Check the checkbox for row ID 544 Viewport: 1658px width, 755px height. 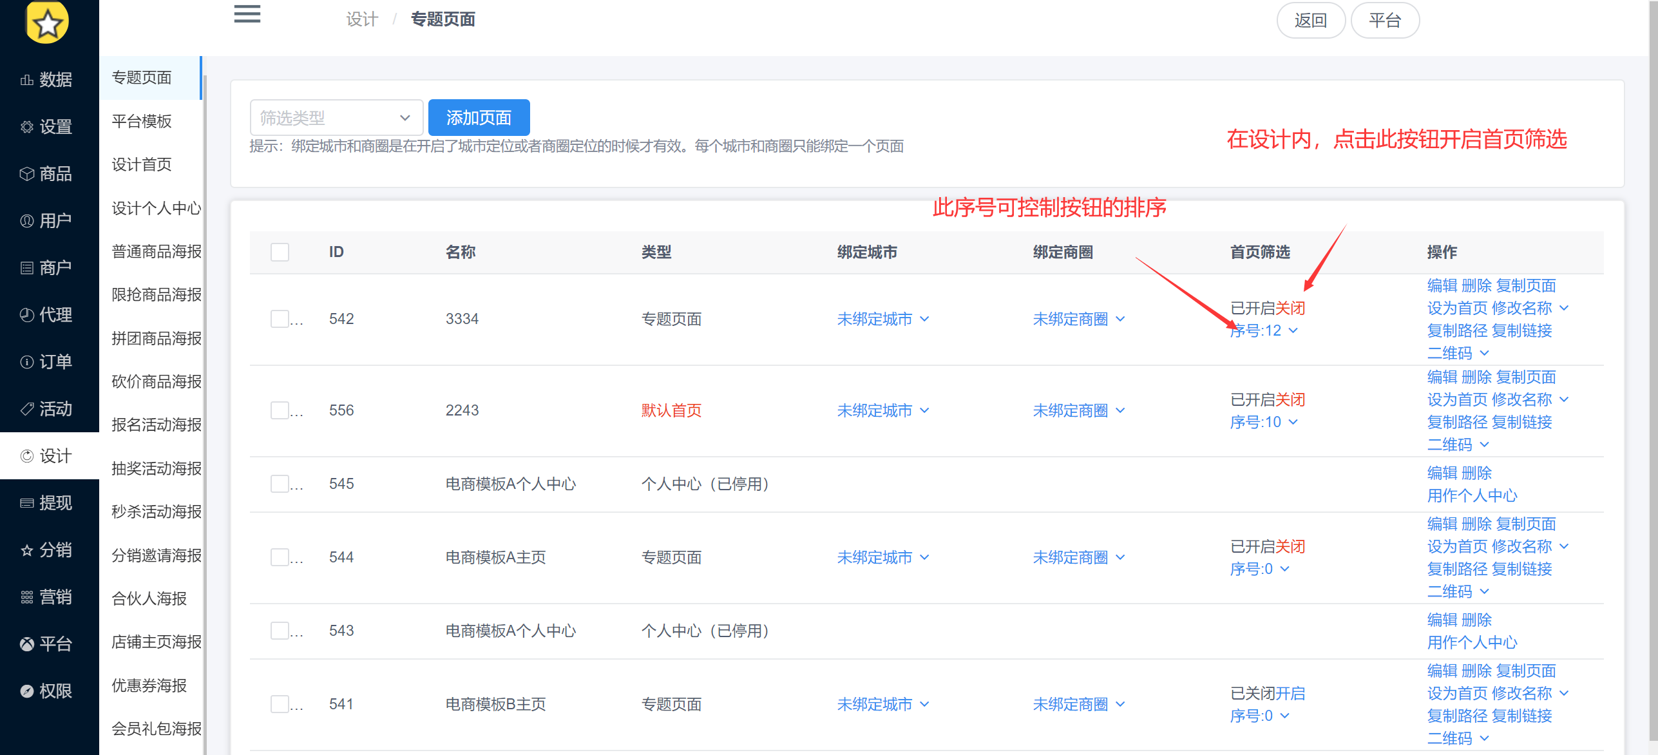280,557
